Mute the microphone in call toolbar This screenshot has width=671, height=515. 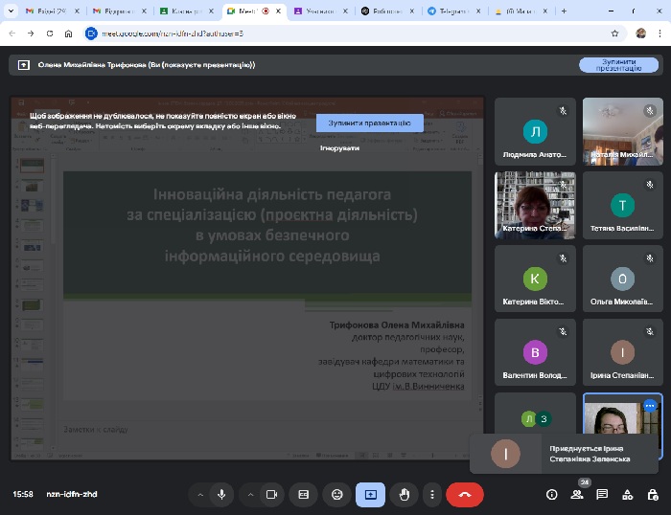pyautogui.click(x=221, y=494)
